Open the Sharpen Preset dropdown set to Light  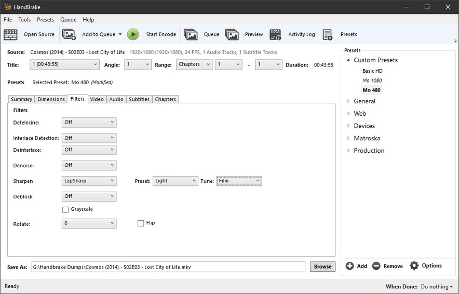pos(176,181)
